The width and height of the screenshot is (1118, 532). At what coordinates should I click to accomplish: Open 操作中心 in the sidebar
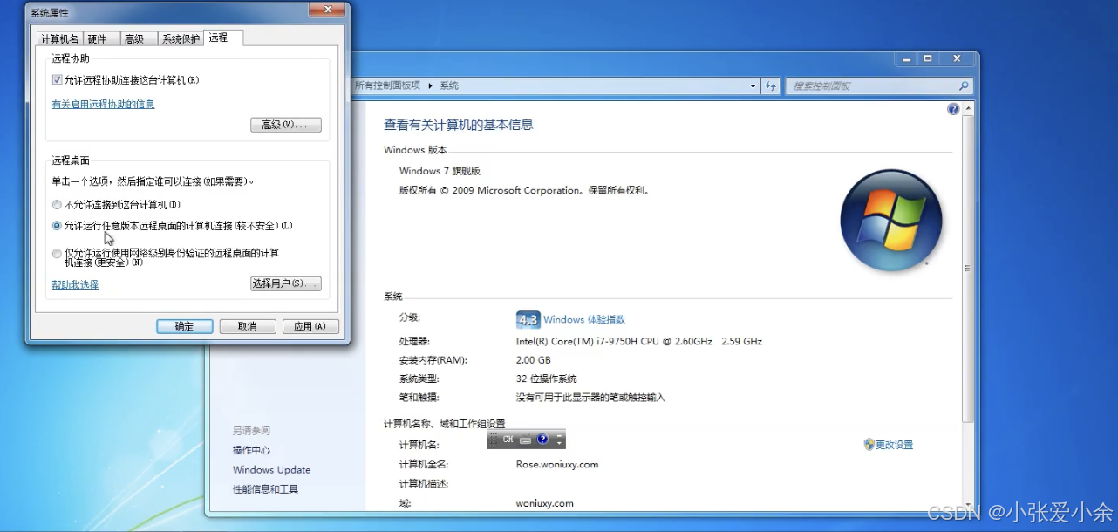pyautogui.click(x=251, y=450)
